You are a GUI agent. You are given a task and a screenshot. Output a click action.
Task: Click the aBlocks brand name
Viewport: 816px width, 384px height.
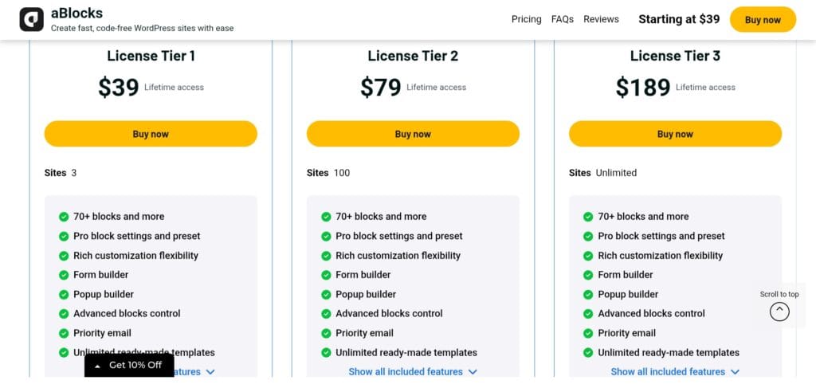click(76, 14)
